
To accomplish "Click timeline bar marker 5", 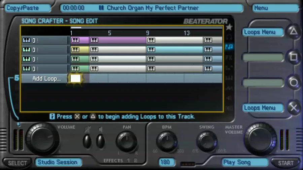I will click(109, 33).
